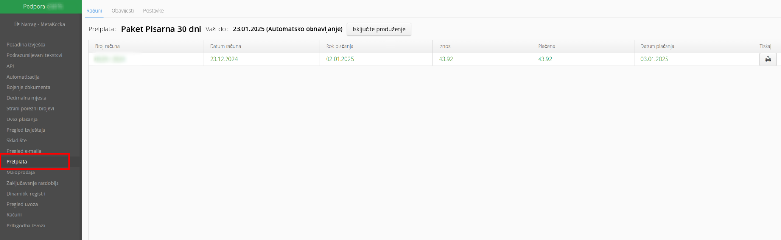Select Pretplata in the sidebar
This screenshot has width=781, height=240.
pyautogui.click(x=17, y=162)
